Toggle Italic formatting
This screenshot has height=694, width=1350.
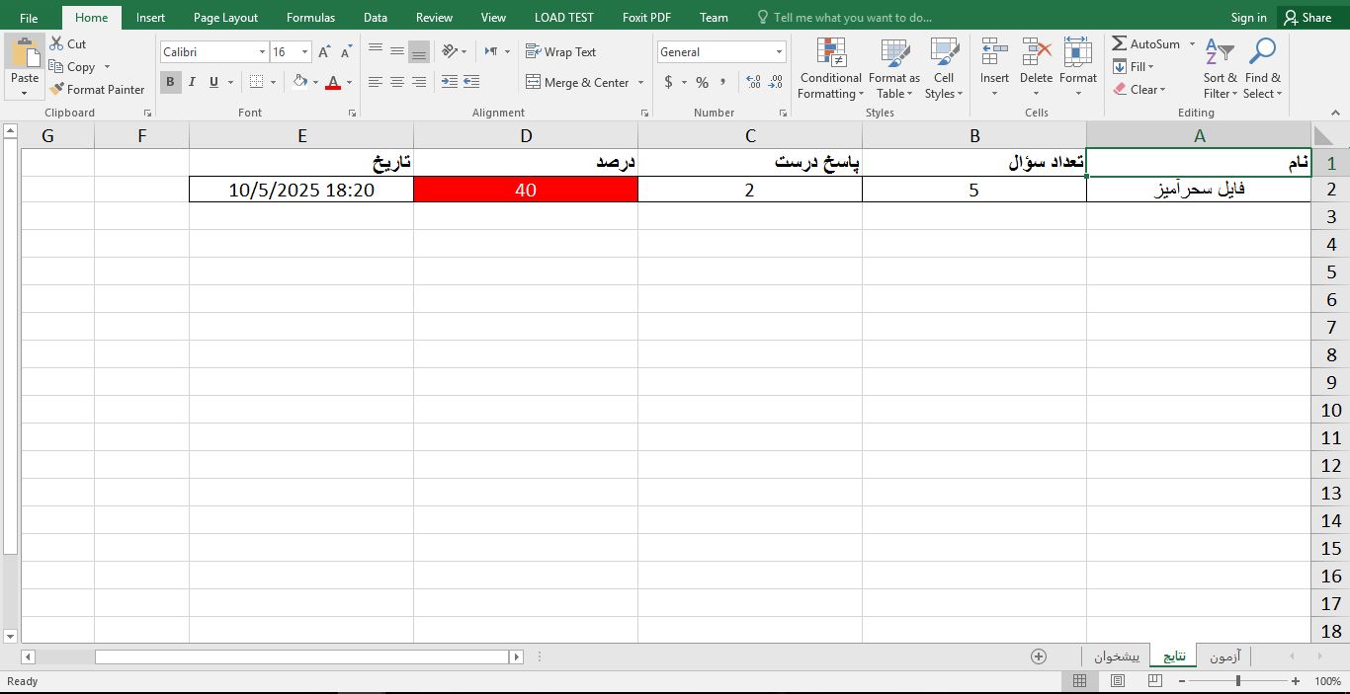click(192, 83)
